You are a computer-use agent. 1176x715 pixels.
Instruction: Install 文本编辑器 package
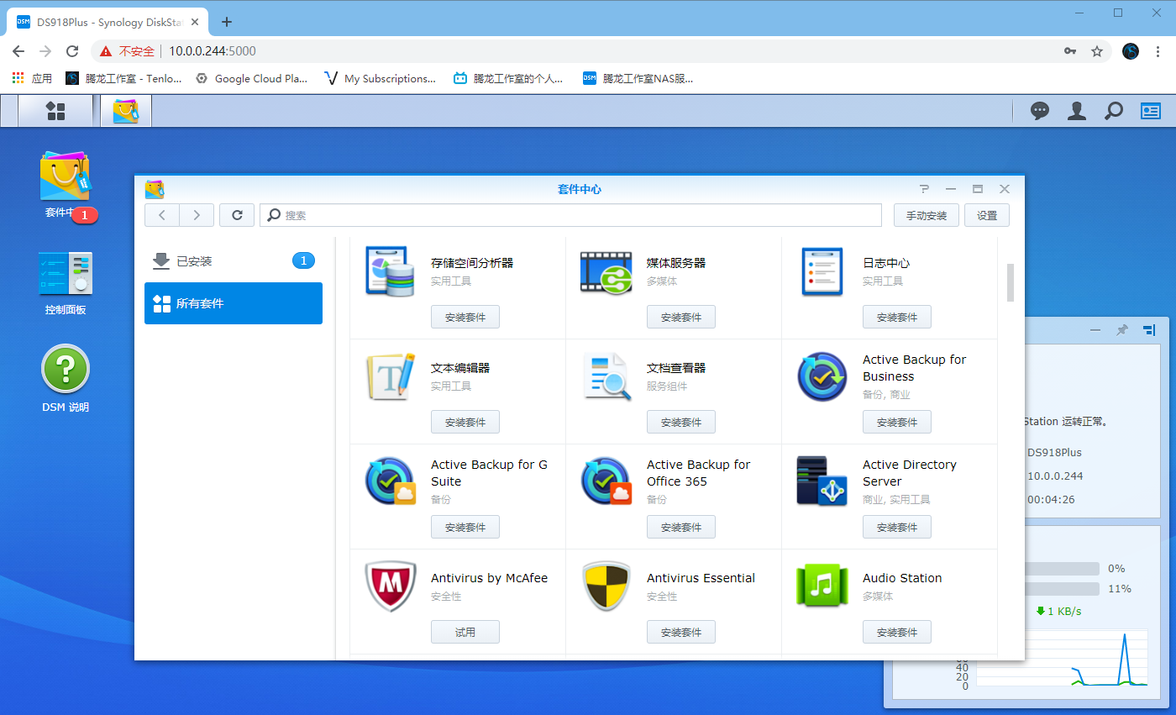[x=465, y=422]
